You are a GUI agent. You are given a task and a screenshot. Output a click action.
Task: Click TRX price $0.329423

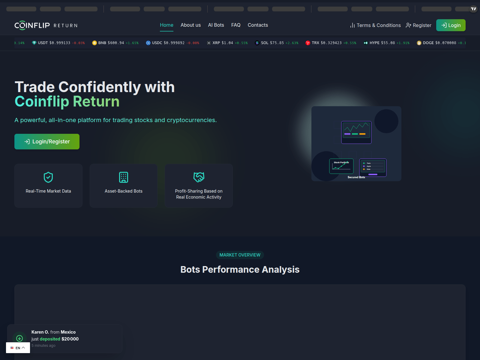tap(331, 43)
